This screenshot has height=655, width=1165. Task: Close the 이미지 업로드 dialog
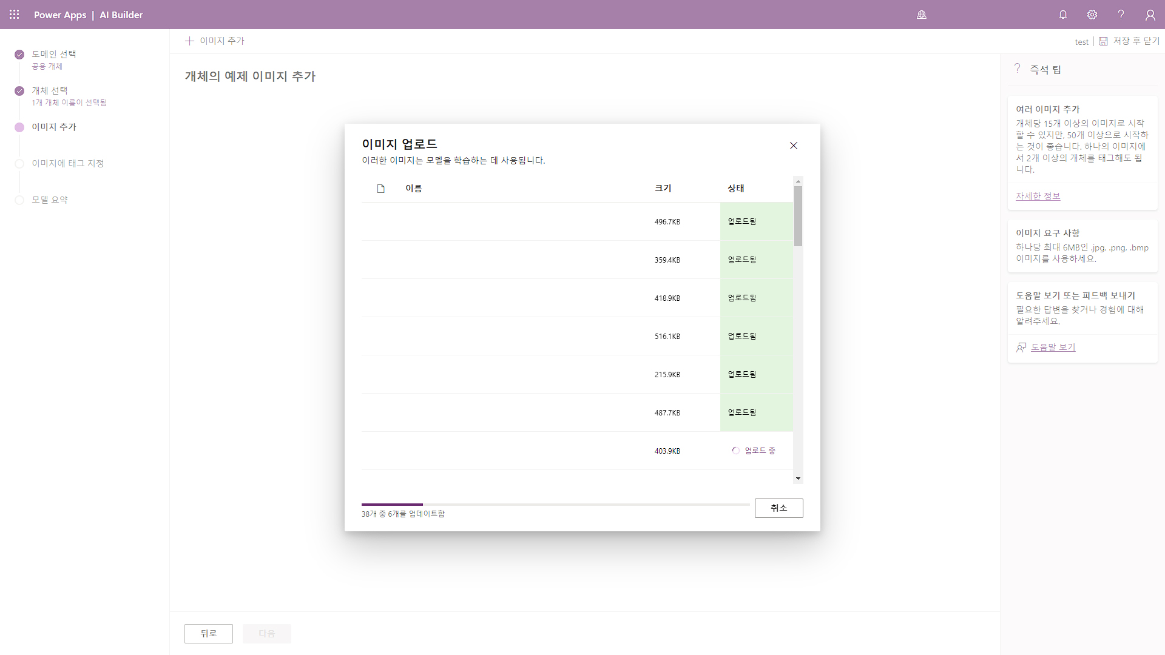click(794, 146)
